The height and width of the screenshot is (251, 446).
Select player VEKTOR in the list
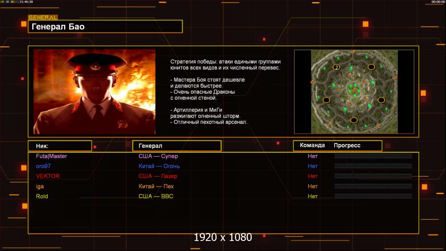[48, 176]
